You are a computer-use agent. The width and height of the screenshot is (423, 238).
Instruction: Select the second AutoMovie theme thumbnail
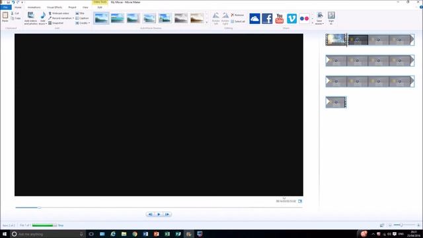[118, 19]
